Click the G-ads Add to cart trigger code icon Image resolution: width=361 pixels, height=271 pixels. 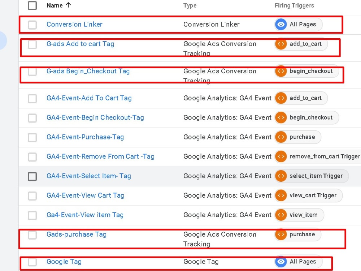pyautogui.click(x=281, y=44)
